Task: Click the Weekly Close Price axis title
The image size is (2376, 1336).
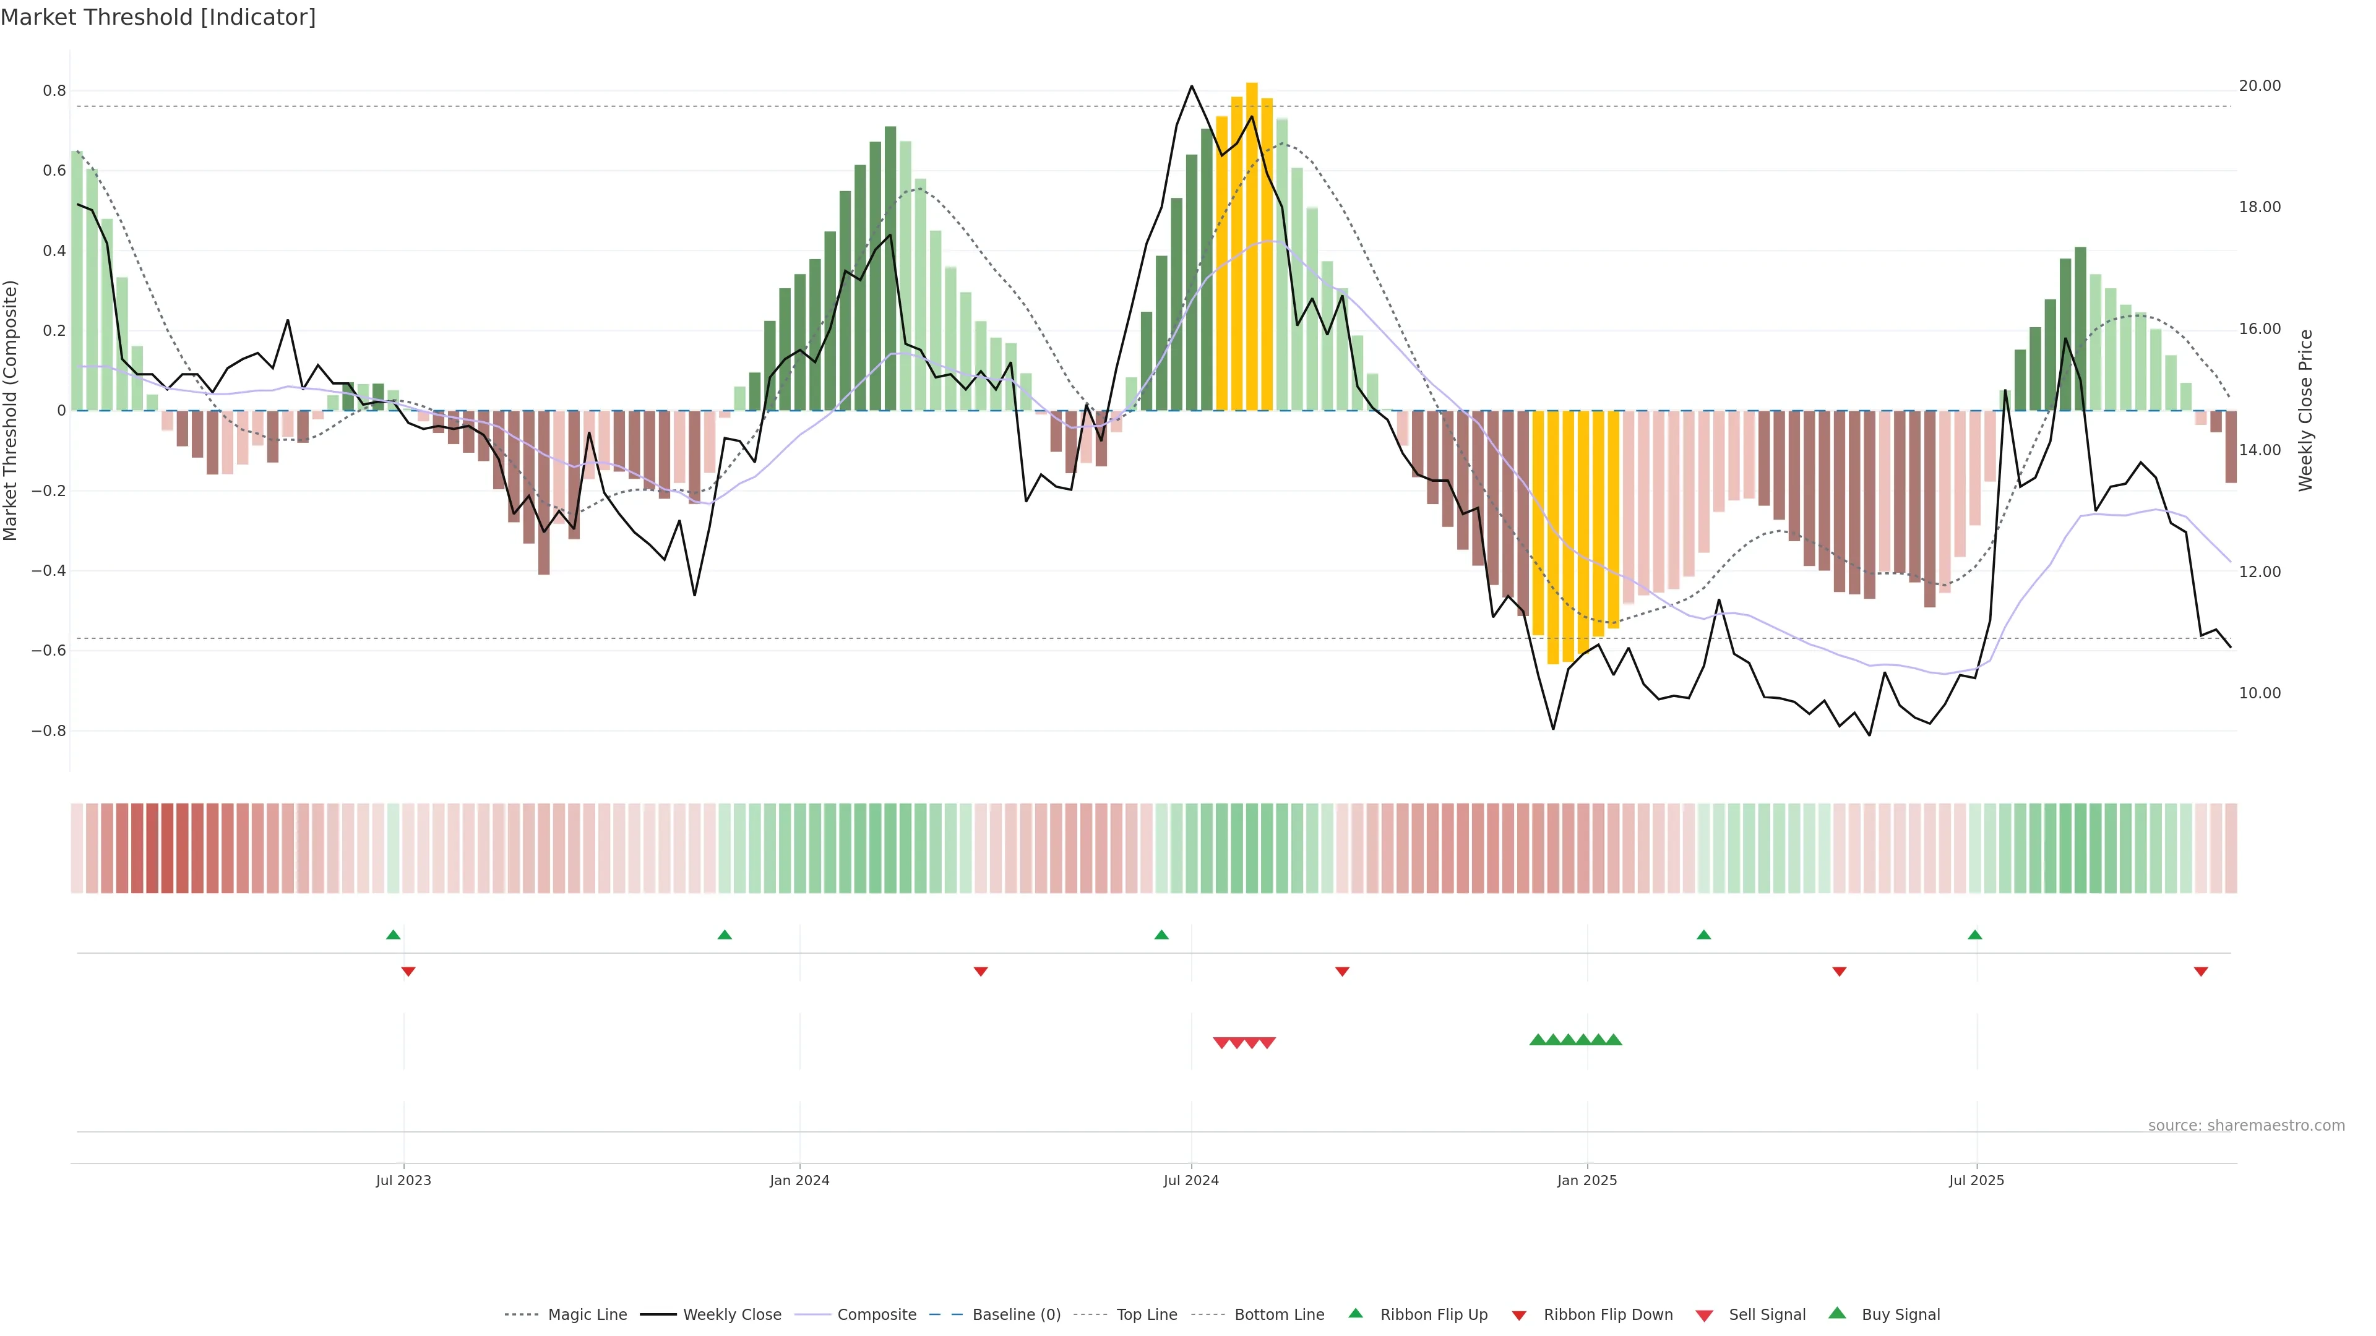Action: 2305,410
